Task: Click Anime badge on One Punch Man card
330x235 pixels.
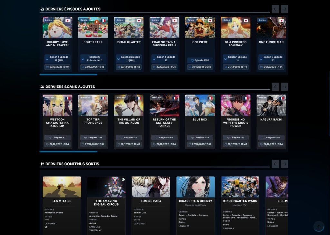Action: (x=262, y=20)
